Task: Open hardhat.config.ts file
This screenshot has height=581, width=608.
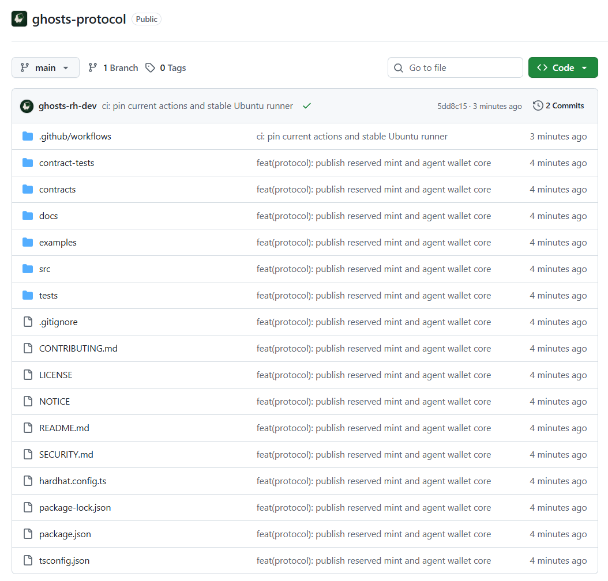Action: pyautogui.click(x=73, y=481)
